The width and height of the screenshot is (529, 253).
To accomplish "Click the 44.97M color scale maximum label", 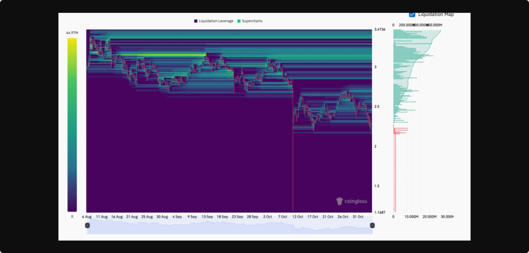I will (x=72, y=33).
